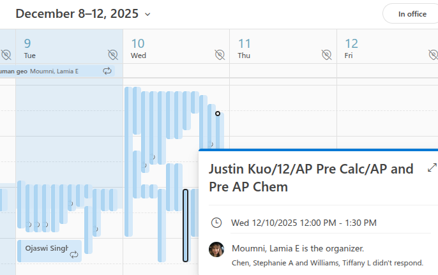438x275 pixels.
Task: Click the dark-outlined selected event on Wednesday
Action: pyautogui.click(x=186, y=225)
